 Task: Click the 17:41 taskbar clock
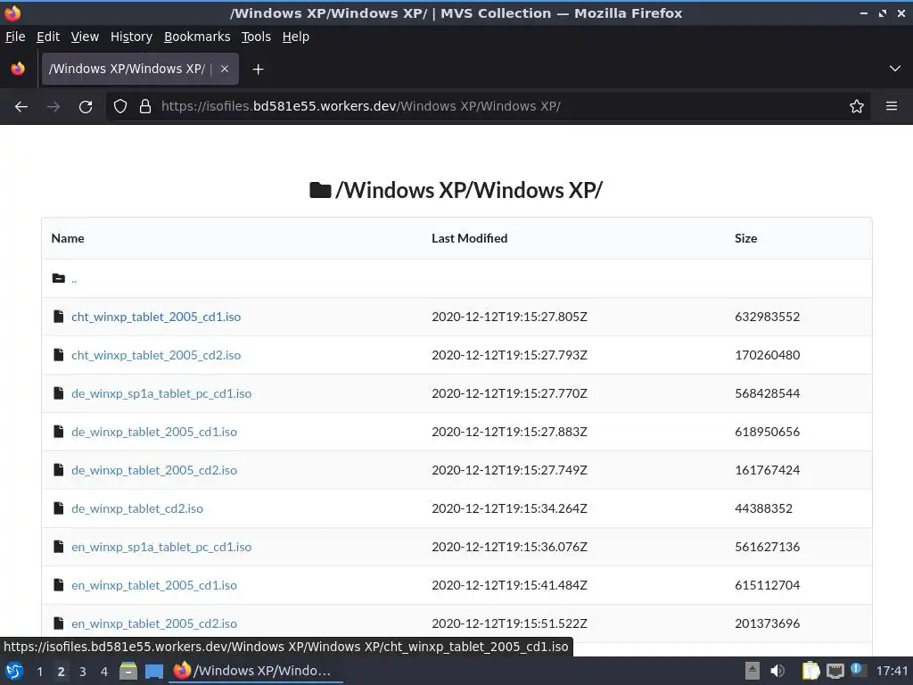892,671
